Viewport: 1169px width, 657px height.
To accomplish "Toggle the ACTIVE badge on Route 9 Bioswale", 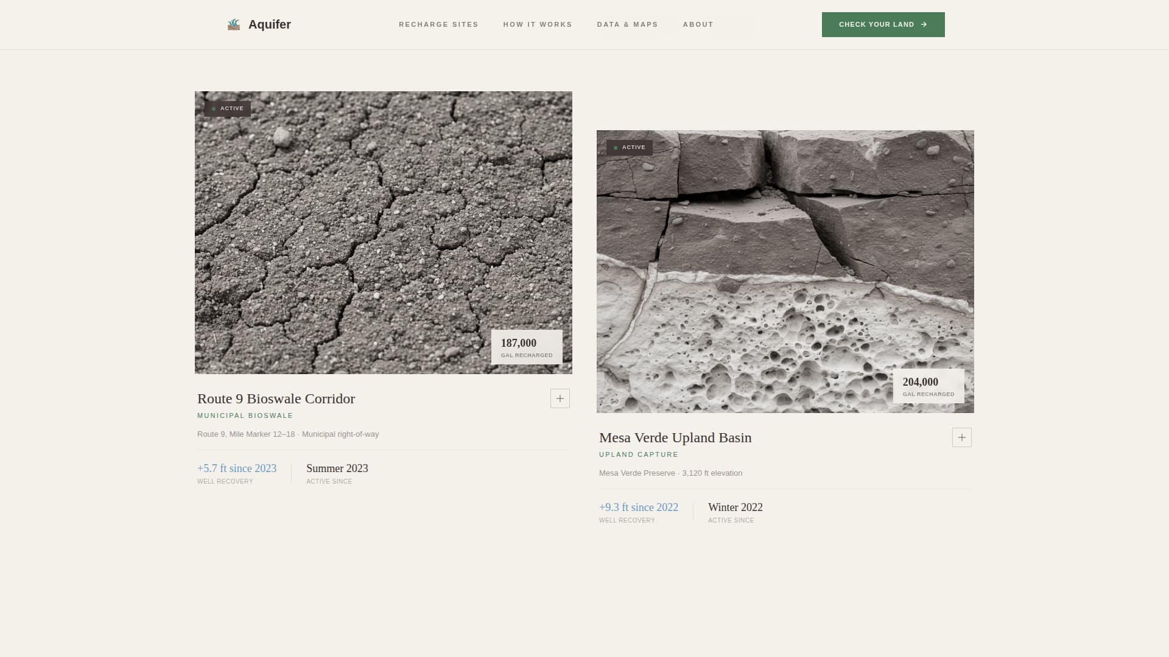I will click(227, 108).
